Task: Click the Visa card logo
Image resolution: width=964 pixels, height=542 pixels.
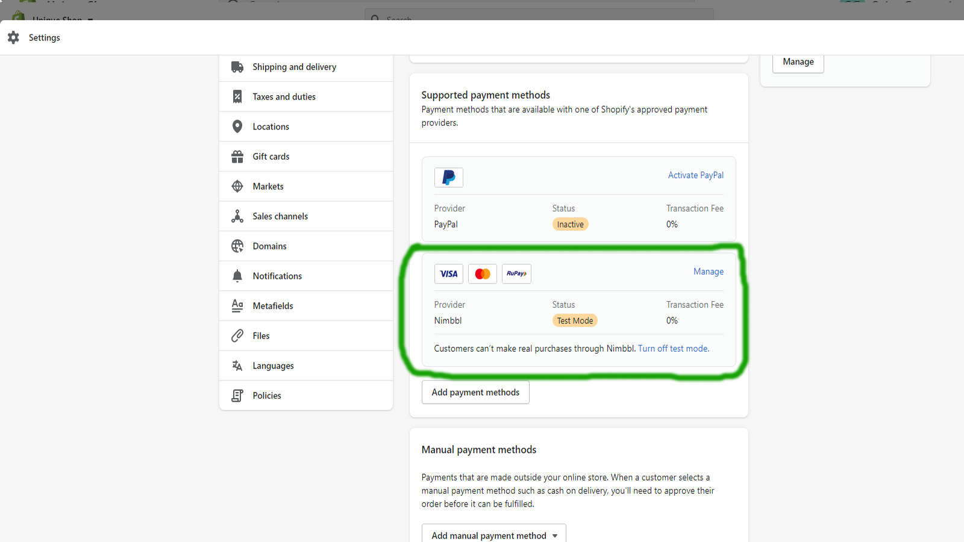Action: (x=449, y=274)
